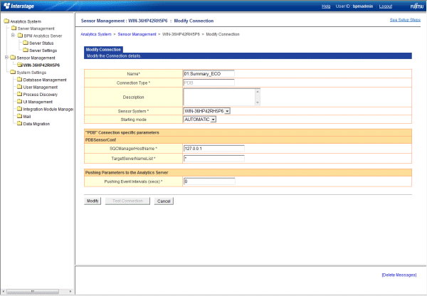Click the UI Management folder icon

pos(19,102)
